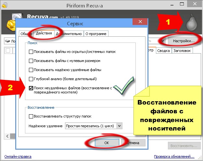Select the Действия tab

click(x=44, y=33)
